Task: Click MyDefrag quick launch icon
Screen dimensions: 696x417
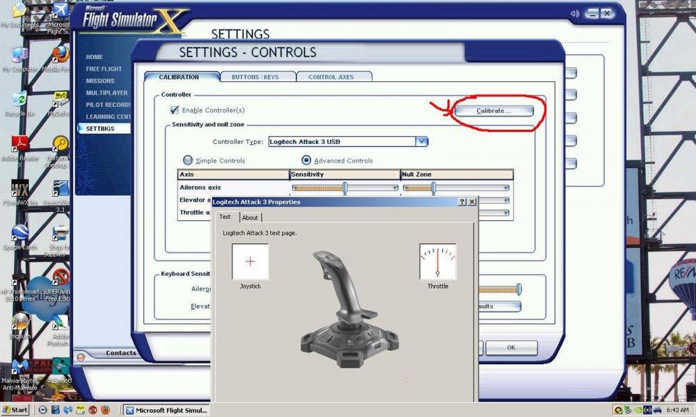Action: click(x=80, y=410)
